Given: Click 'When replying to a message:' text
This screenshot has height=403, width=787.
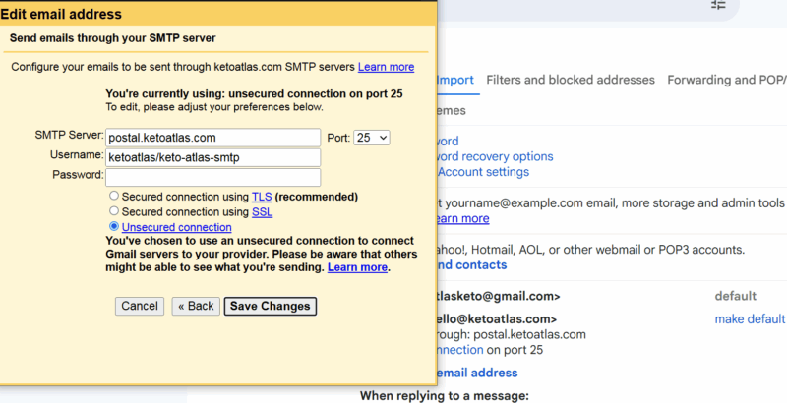Looking at the screenshot, I should coord(445,396).
